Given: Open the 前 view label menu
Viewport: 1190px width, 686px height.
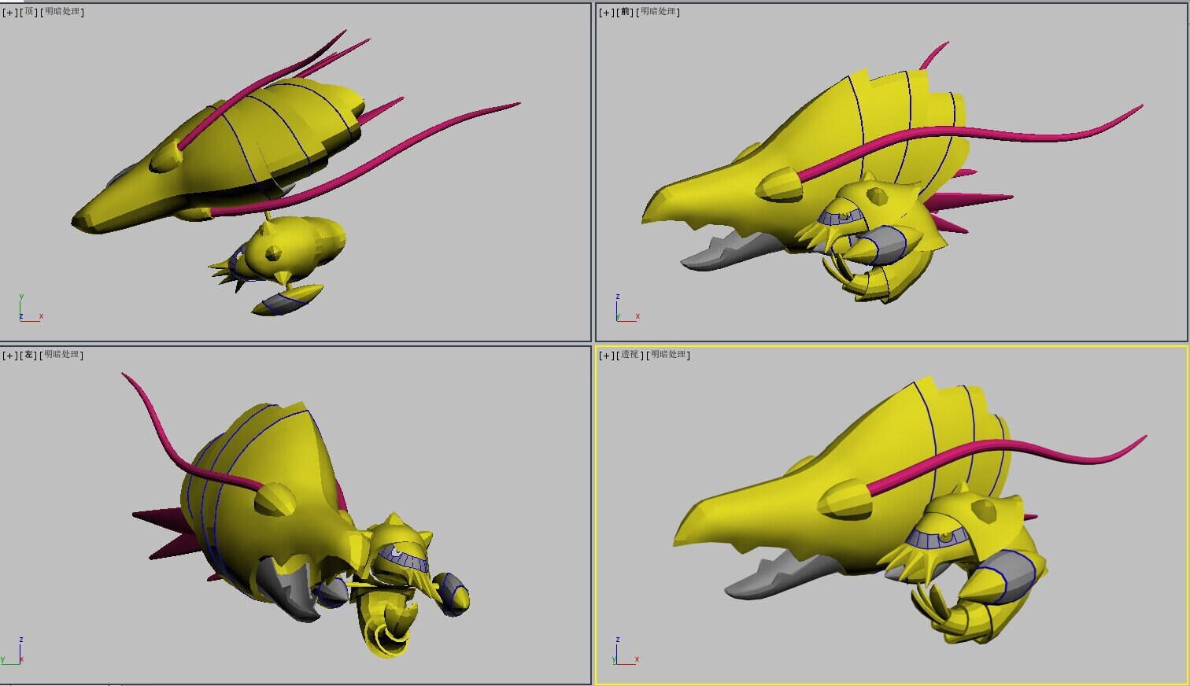Looking at the screenshot, I should point(626,12).
